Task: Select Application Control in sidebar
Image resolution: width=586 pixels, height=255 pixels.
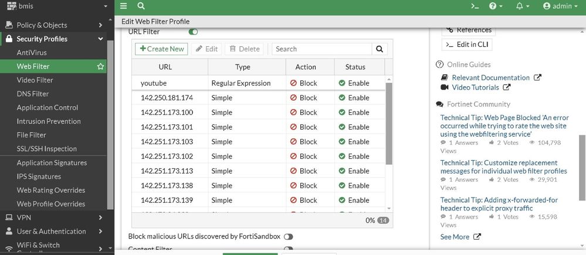Action: (x=48, y=108)
